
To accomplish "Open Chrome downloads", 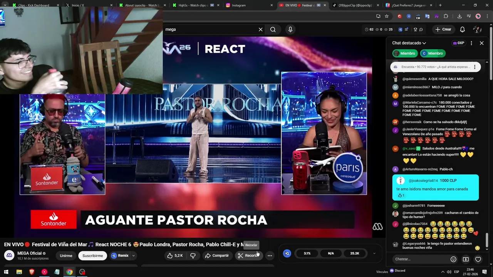I will click(459, 16).
